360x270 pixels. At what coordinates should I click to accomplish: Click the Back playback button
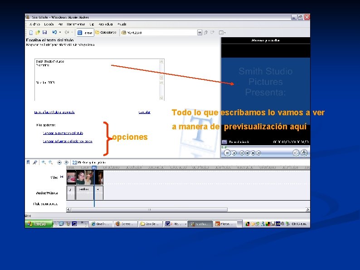click(242, 153)
